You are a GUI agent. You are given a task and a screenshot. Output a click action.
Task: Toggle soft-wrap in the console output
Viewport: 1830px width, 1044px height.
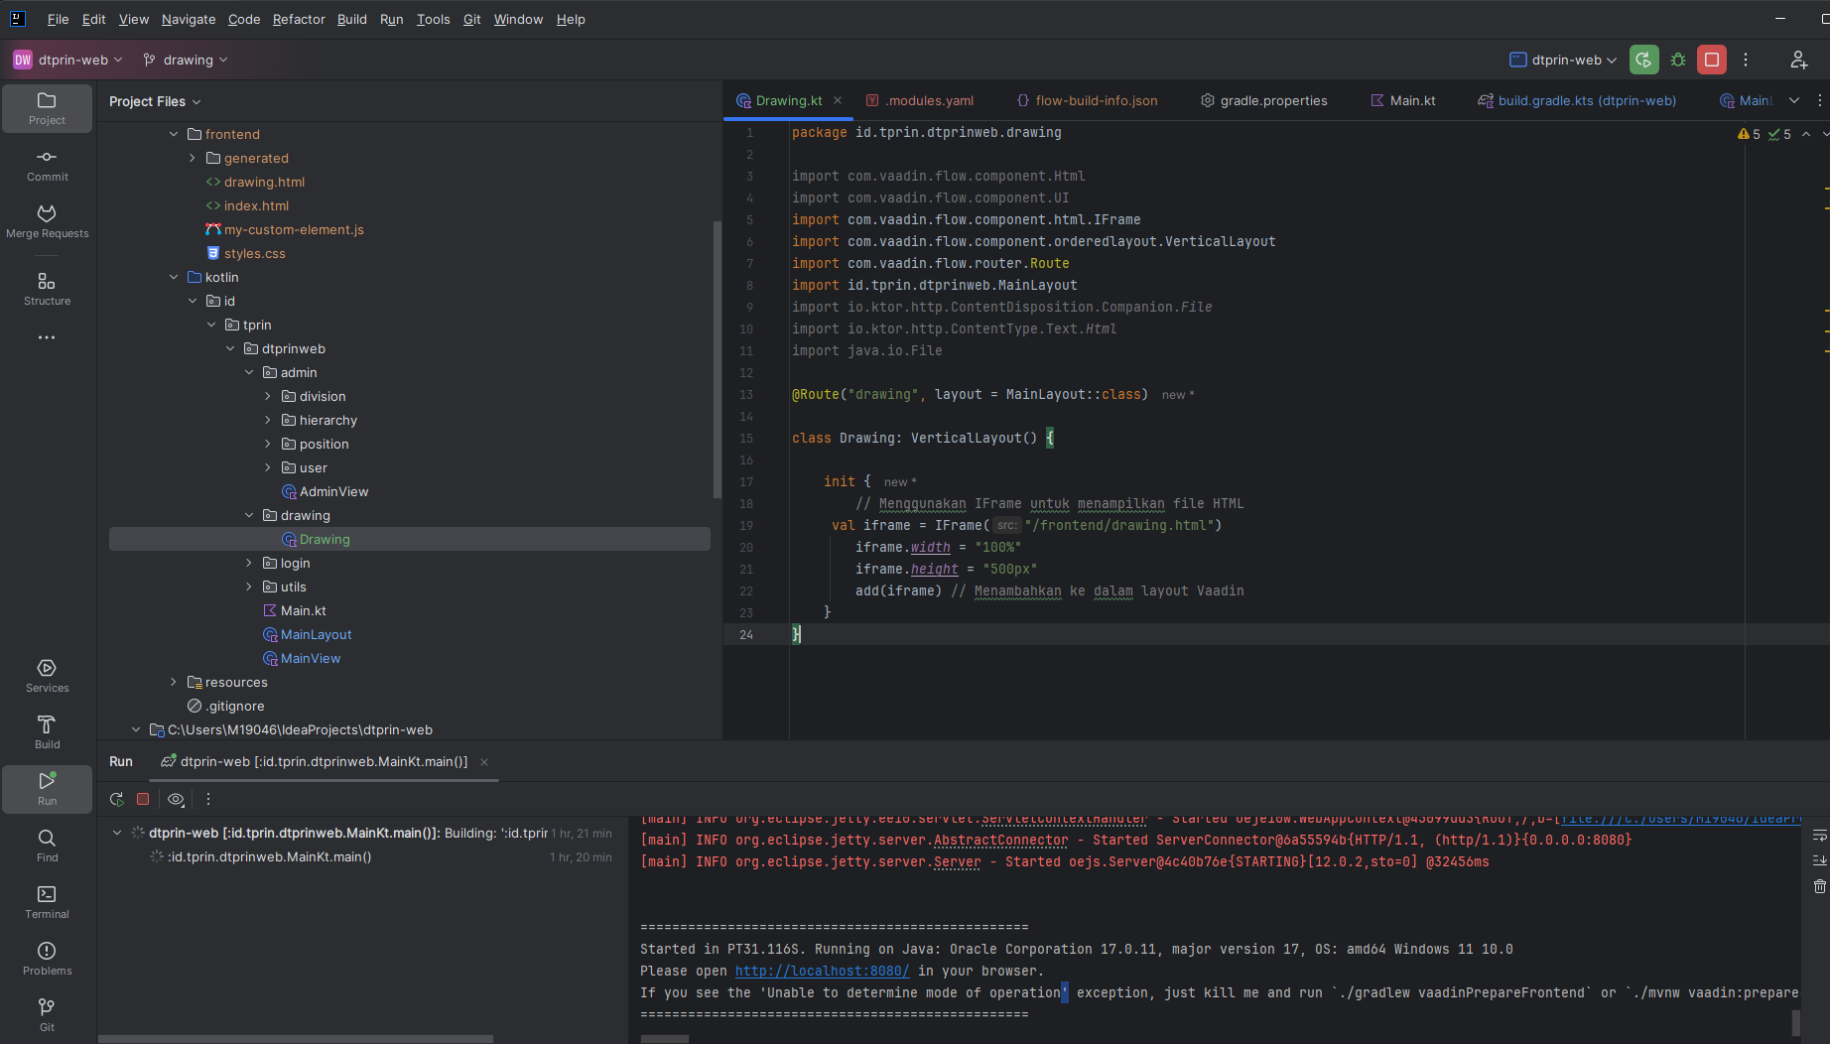click(x=1819, y=836)
